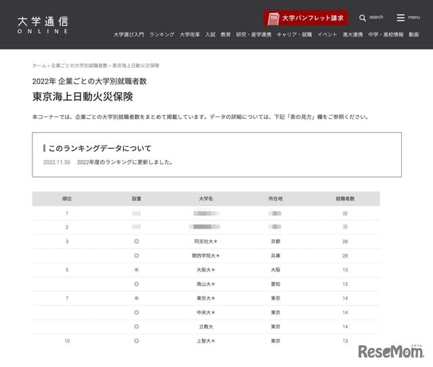Click the 兵庫 location cell
The width and height of the screenshot is (433, 367).
pos(275,256)
